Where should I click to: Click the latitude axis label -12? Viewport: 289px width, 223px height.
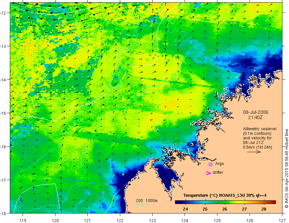click(4, 13)
